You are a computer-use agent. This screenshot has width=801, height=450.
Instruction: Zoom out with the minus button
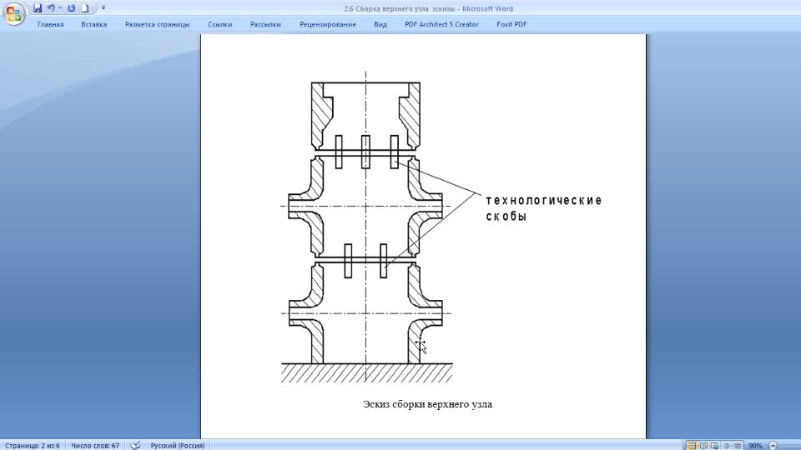pyautogui.click(x=773, y=445)
